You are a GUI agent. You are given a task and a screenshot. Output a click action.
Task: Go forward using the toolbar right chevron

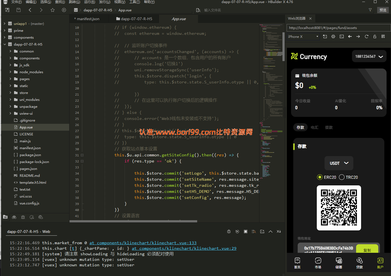[41, 10]
